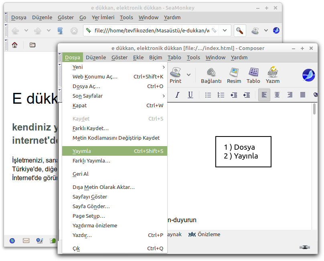
Task: Insert a table with the Tablo icon
Action: click(x=253, y=75)
